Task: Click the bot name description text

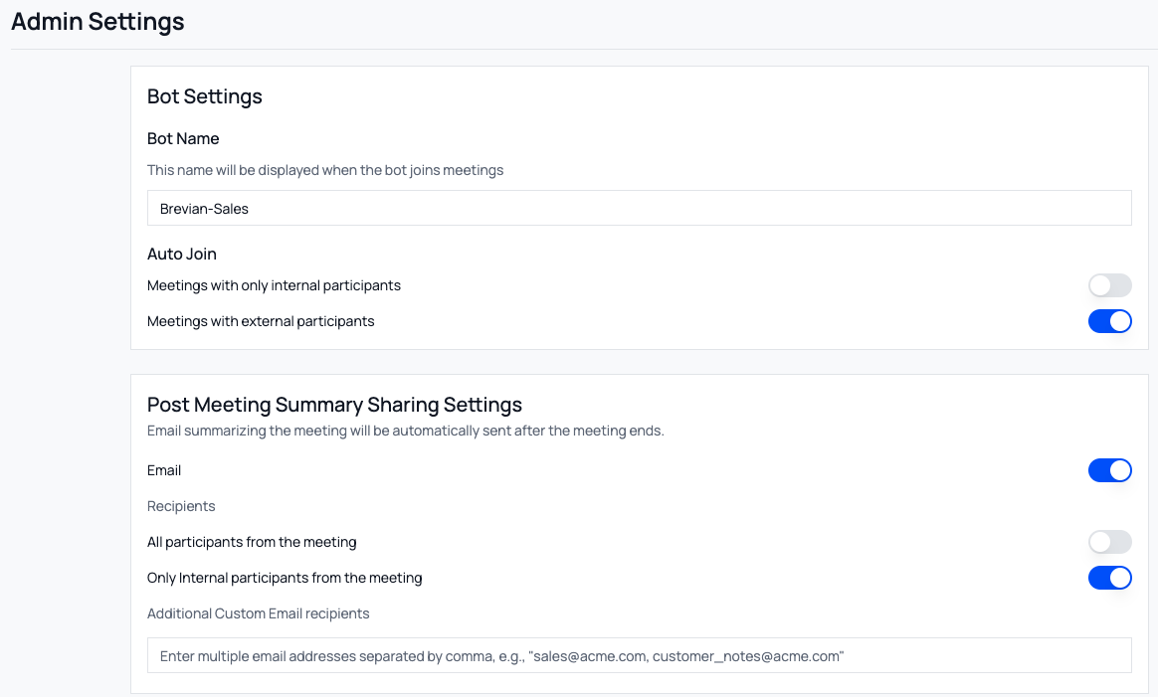Action: pyautogui.click(x=325, y=170)
